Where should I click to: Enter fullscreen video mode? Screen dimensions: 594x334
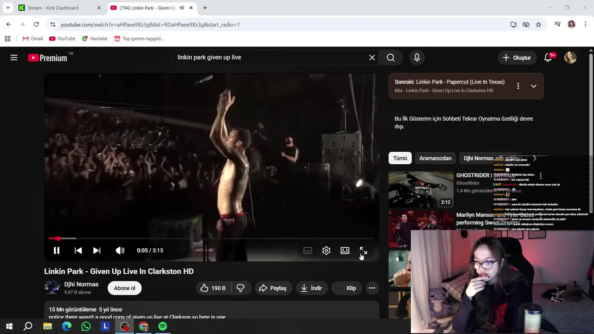point(363,250)
